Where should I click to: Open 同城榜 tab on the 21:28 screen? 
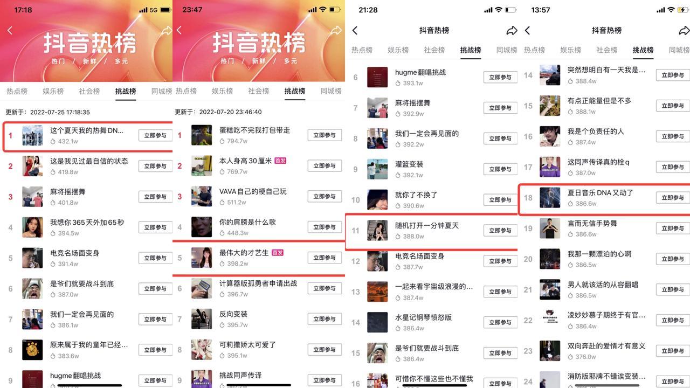point(506,50)
